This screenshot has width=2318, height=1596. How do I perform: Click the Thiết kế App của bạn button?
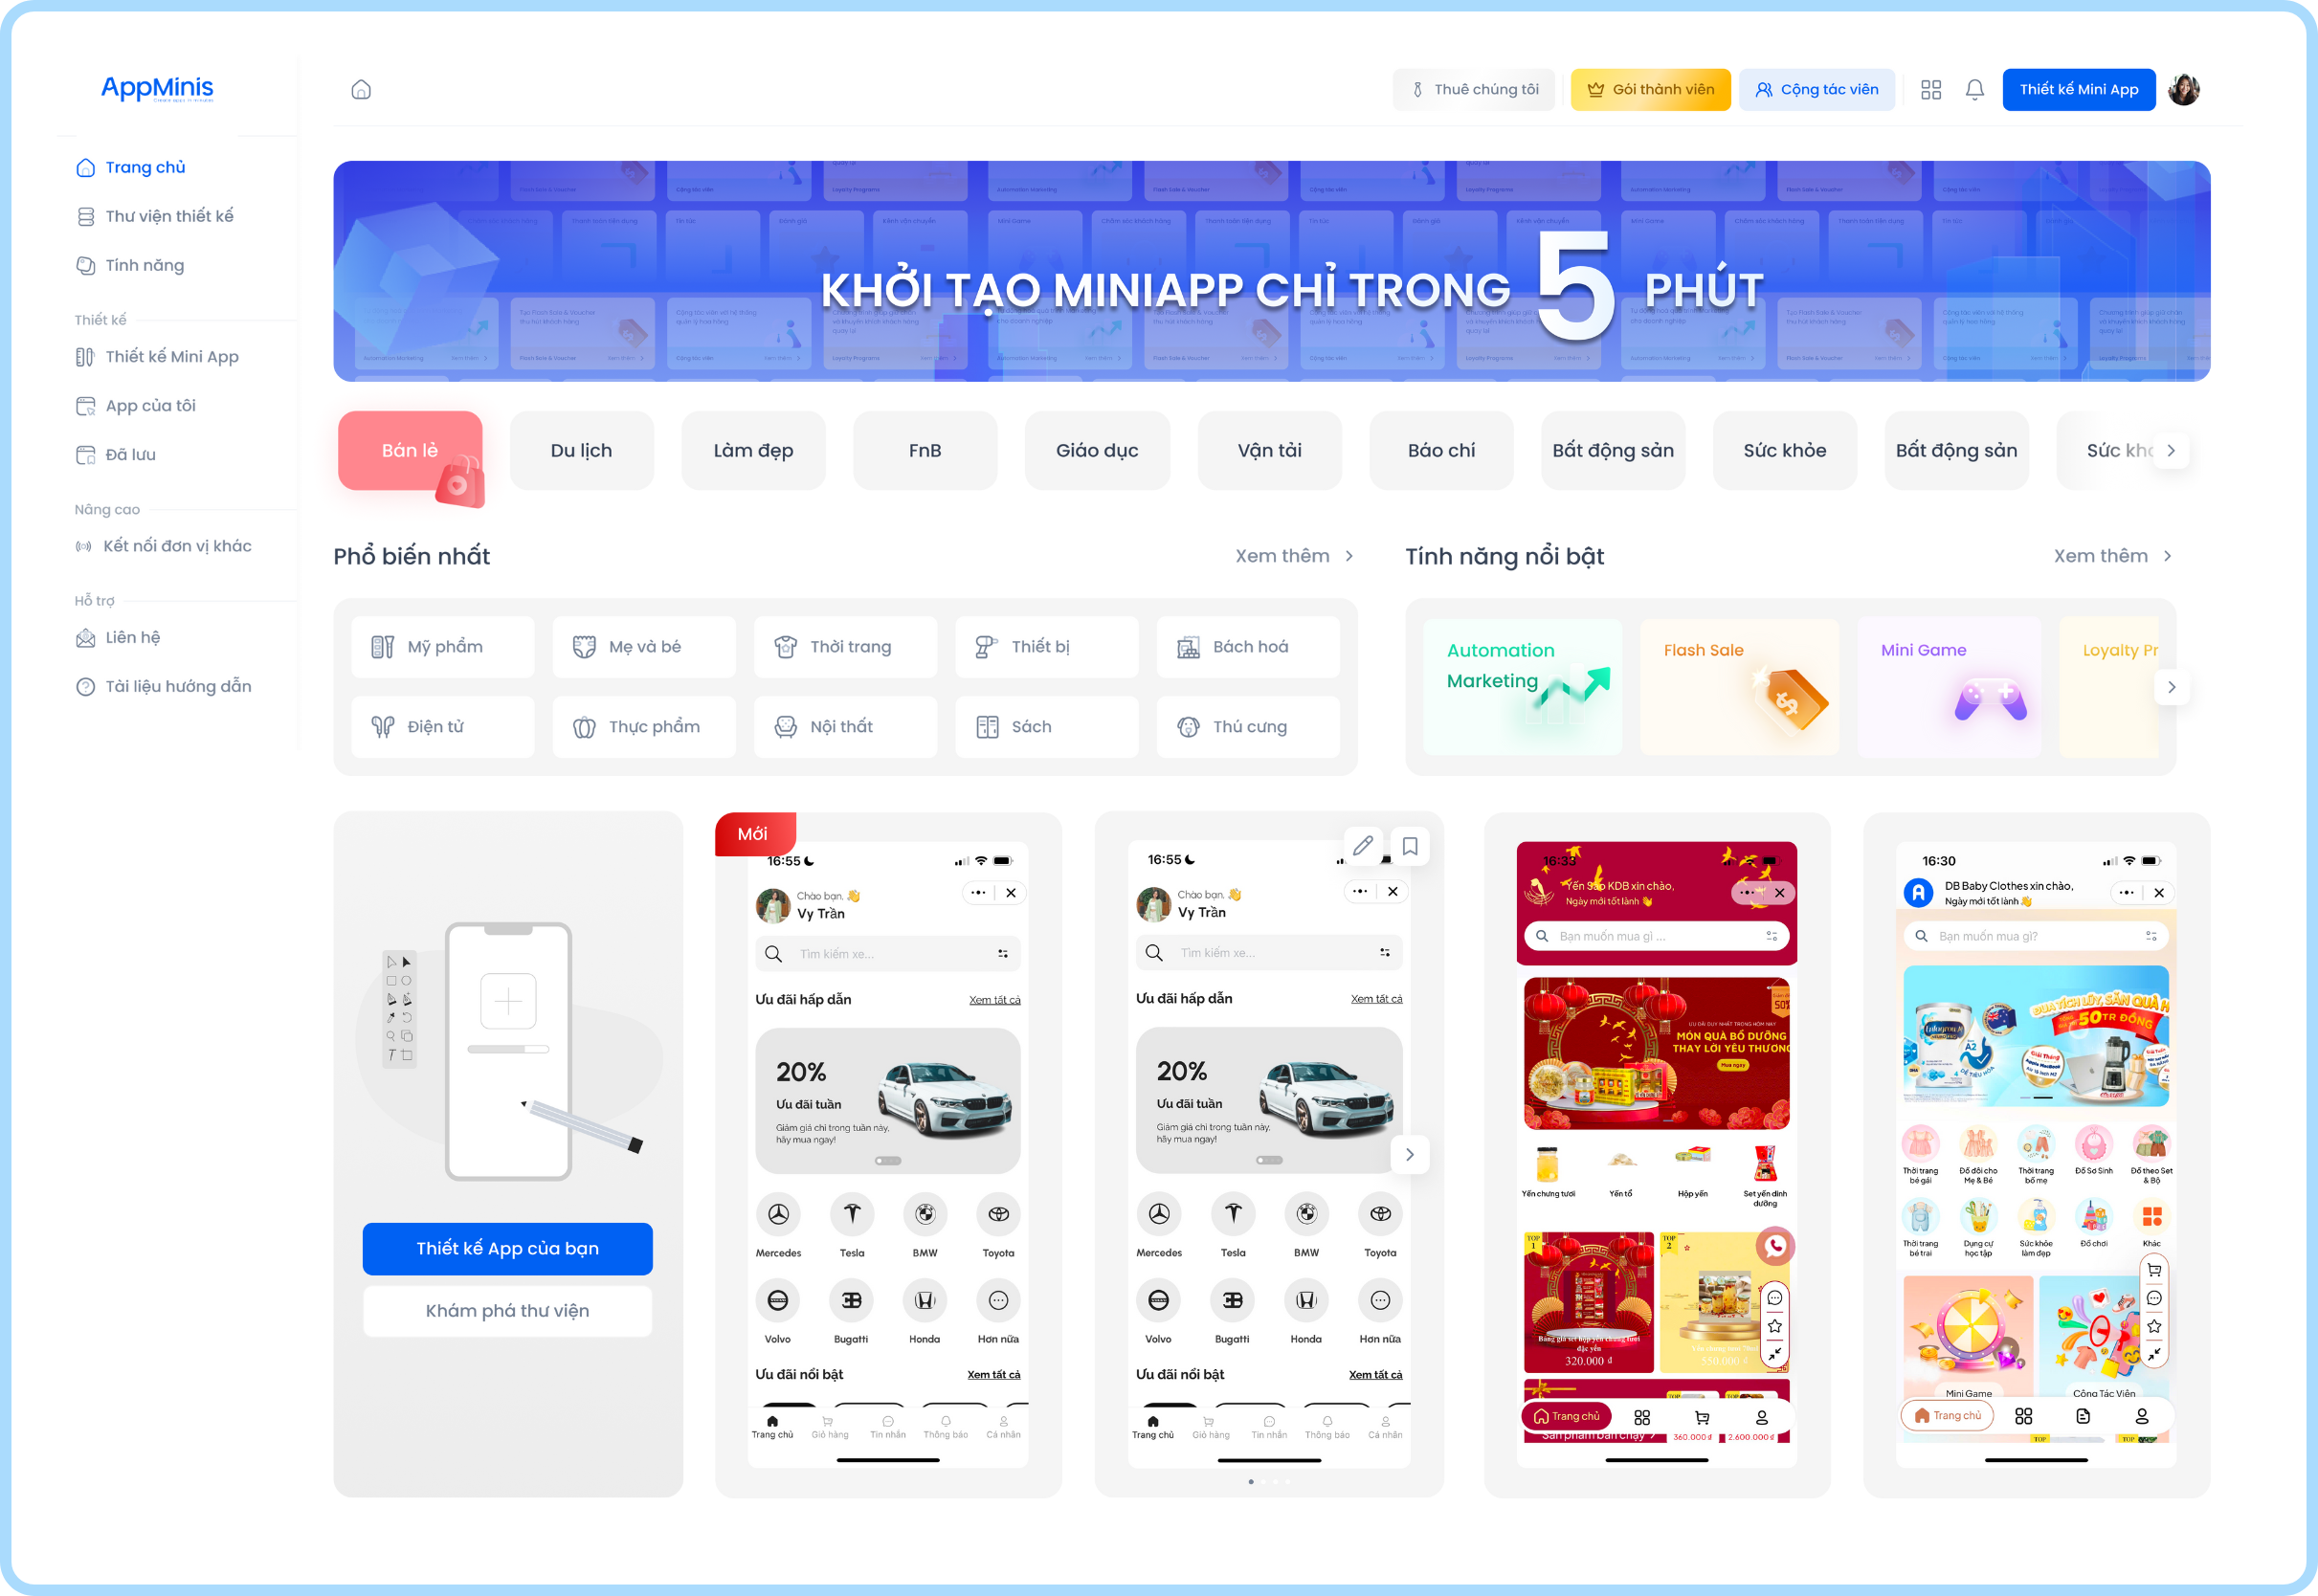coord(507,1248)
